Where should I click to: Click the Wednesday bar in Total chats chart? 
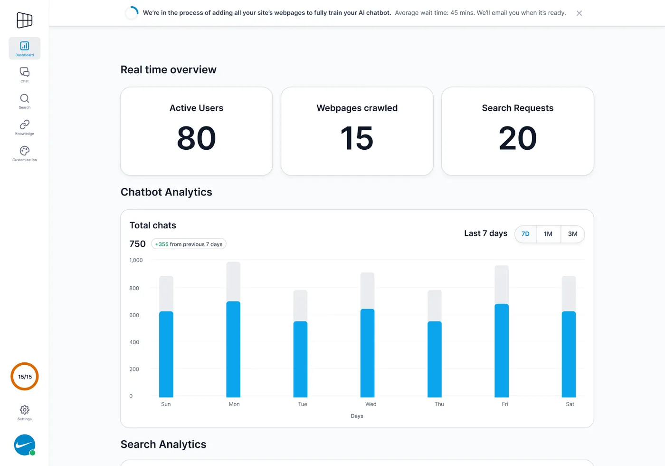pos(368,353)
